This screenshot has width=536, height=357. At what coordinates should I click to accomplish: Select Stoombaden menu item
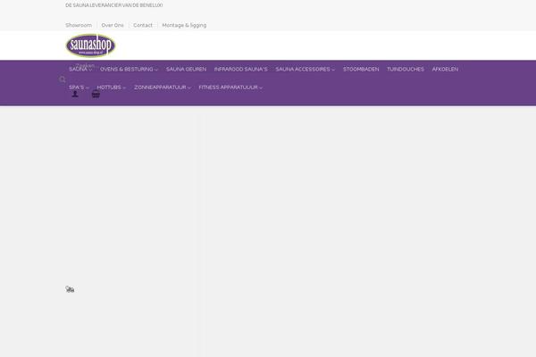[361, 70]
